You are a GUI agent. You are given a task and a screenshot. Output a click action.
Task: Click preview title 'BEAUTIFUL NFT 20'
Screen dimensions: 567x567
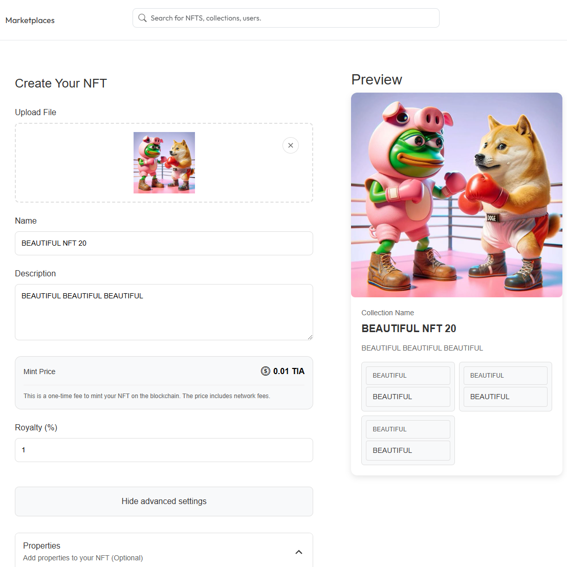[x=408, y=329]
